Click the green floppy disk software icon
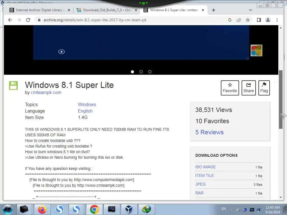The image size is (287, 215). (x=13, y=85)
